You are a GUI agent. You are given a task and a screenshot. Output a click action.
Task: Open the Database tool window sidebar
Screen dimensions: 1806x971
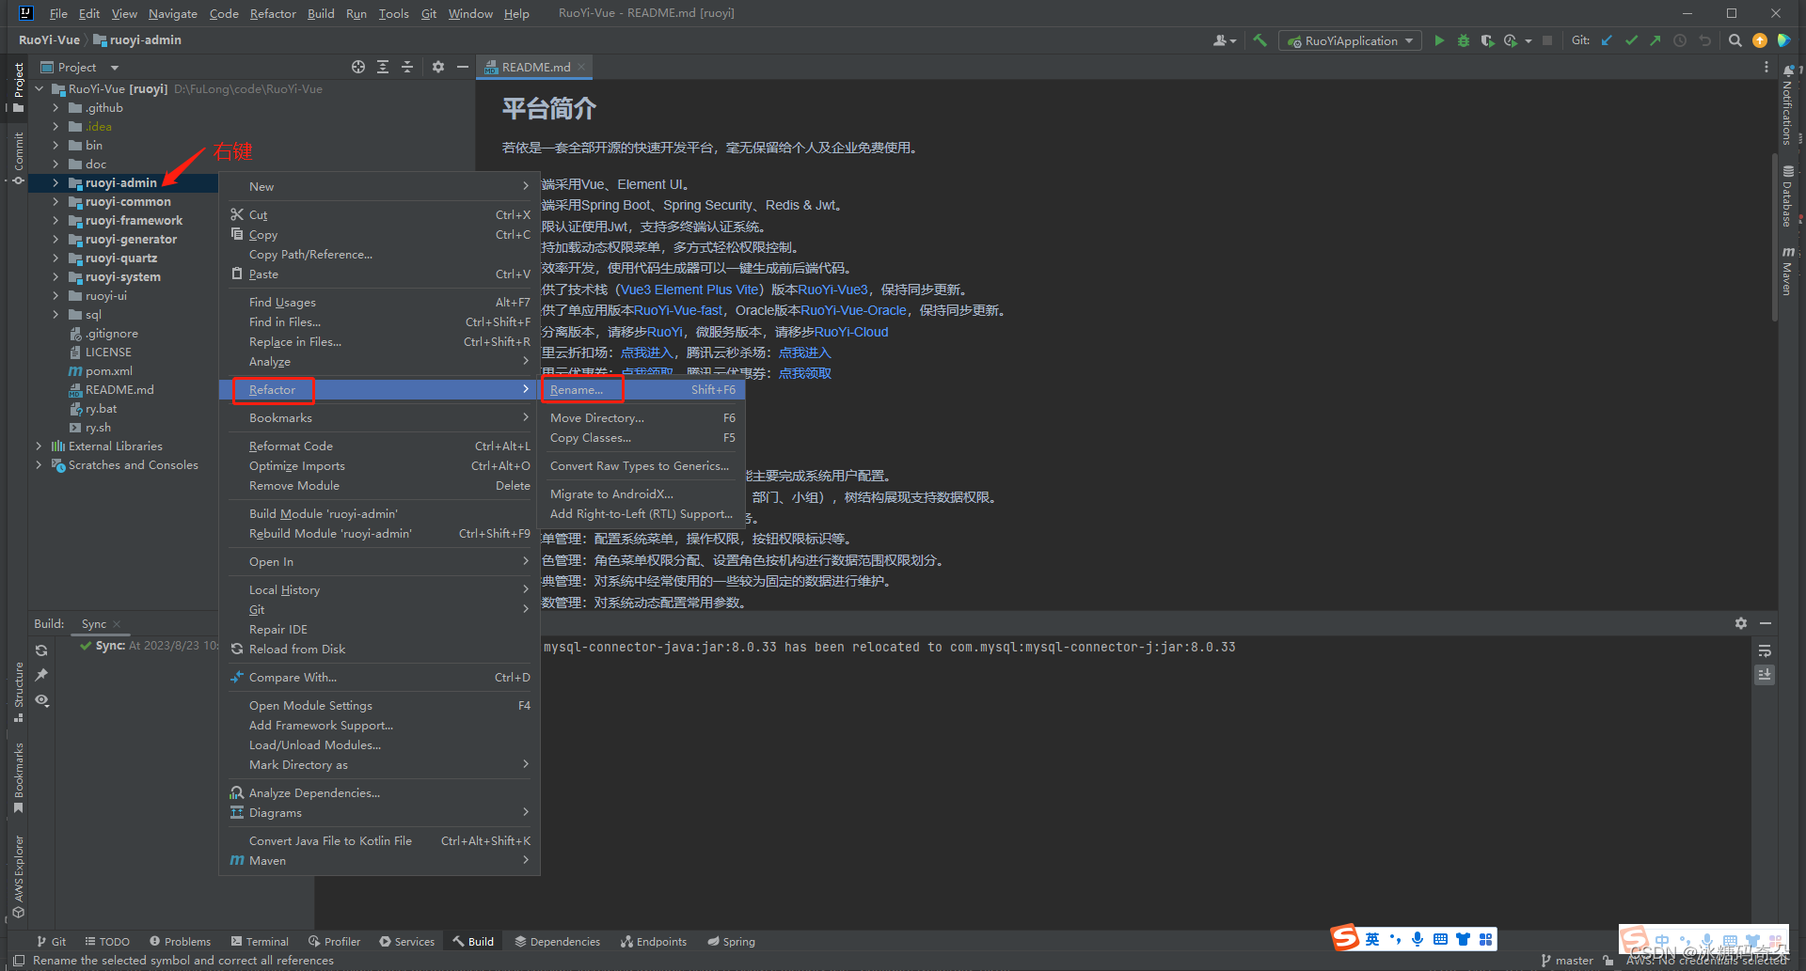click(x=1788, y=196)
